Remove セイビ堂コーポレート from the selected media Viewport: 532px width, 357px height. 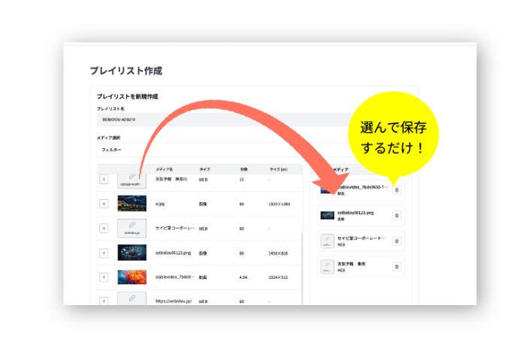tap(397, 241)
